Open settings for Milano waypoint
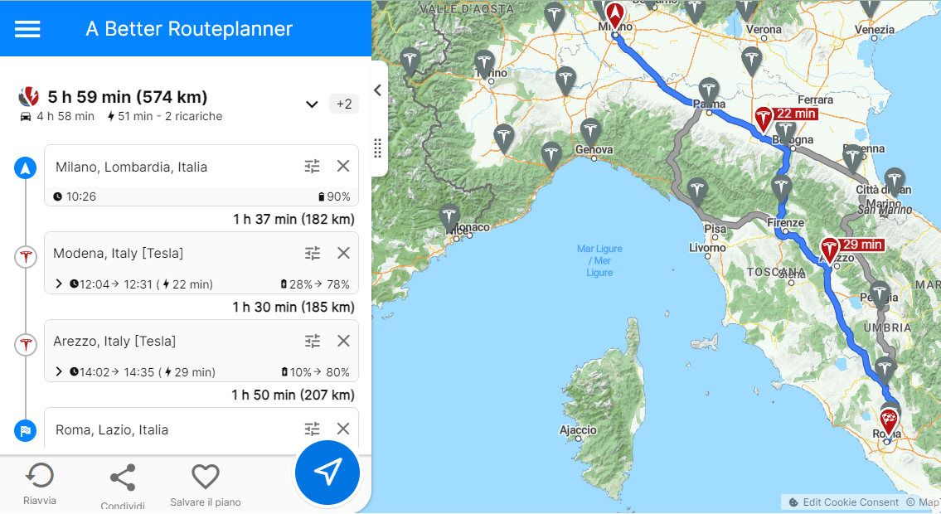Screen dimensions: 941x514 coord(312,166)
